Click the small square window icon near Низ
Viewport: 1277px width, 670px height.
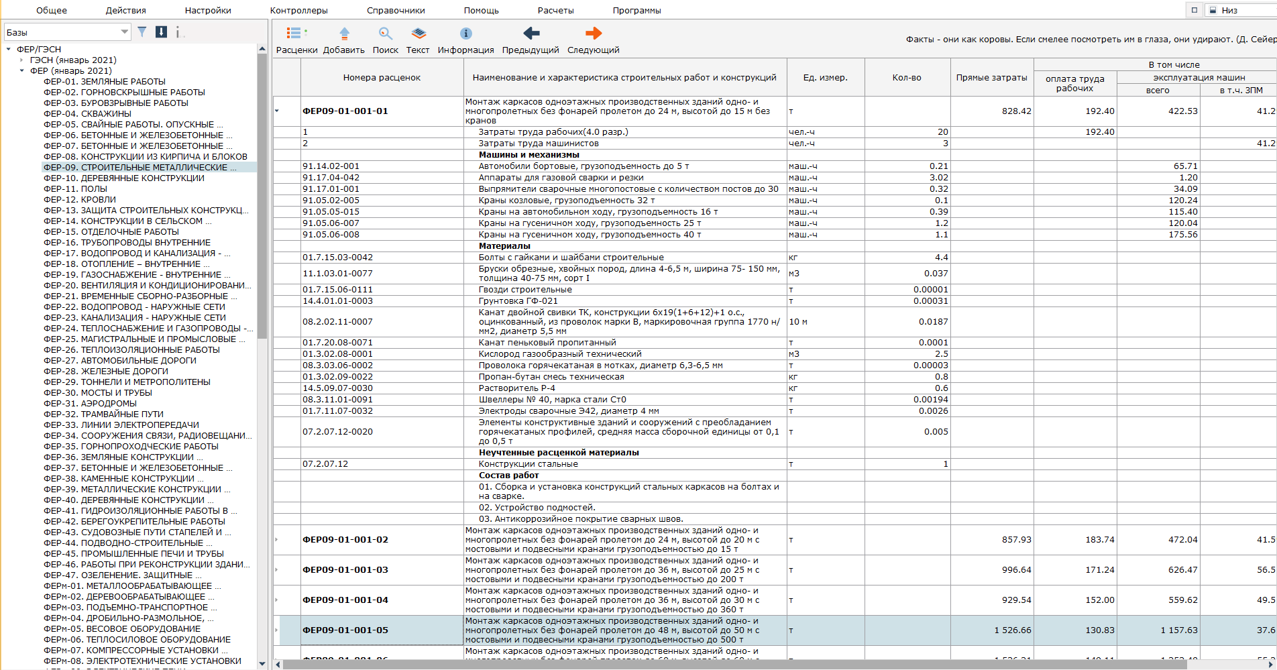[x=1195, y=10]
